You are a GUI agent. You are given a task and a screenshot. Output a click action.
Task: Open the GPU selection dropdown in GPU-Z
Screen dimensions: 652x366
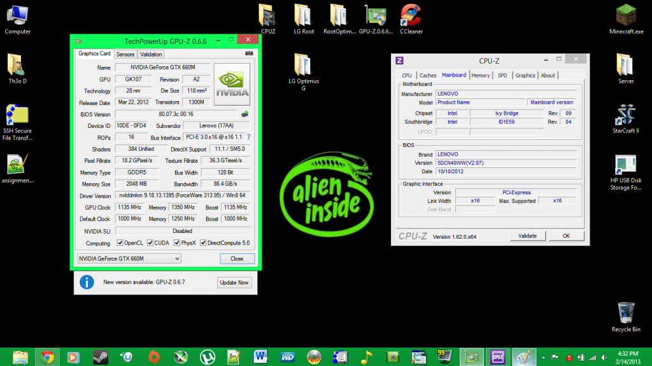(x=129, y=258)
